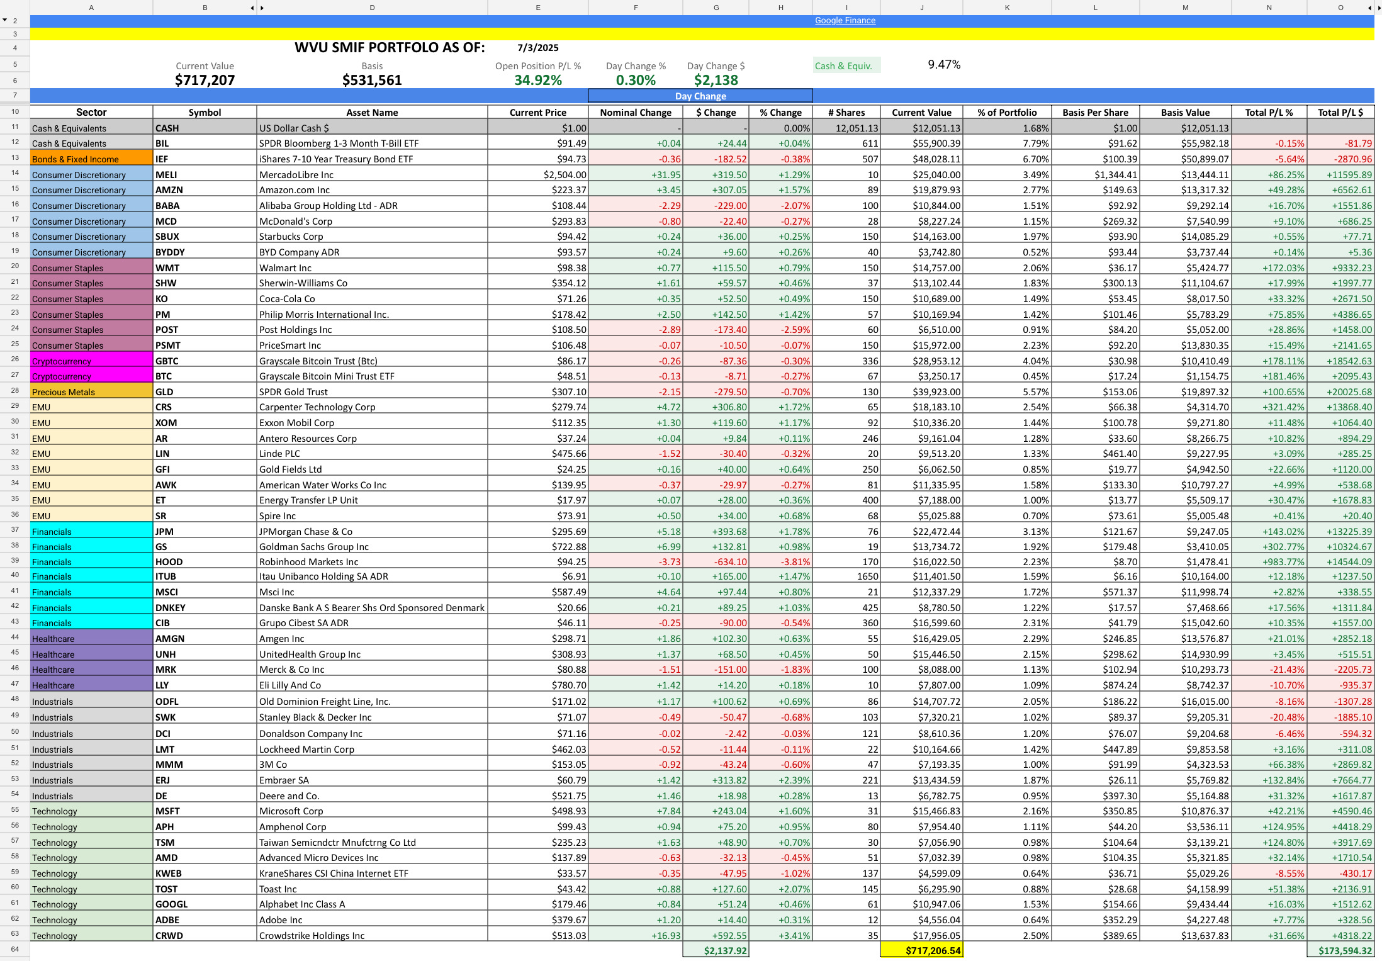Select column A header
Image resolution: width=1382 pixels, height=961 pixels.
pos(91,8)
